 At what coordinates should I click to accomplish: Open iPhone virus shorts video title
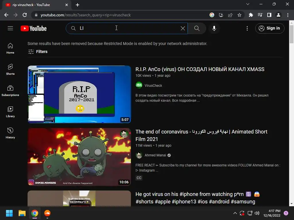(198, 198)
